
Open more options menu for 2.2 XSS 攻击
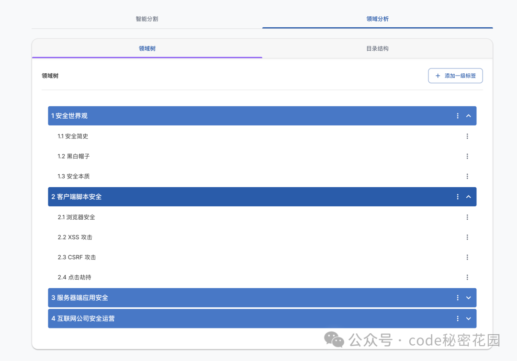click(x=467, y=237)
